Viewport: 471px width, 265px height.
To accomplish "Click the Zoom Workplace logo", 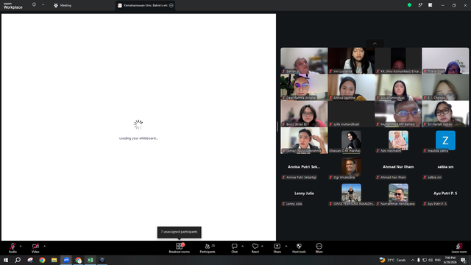I will point(13,6).
